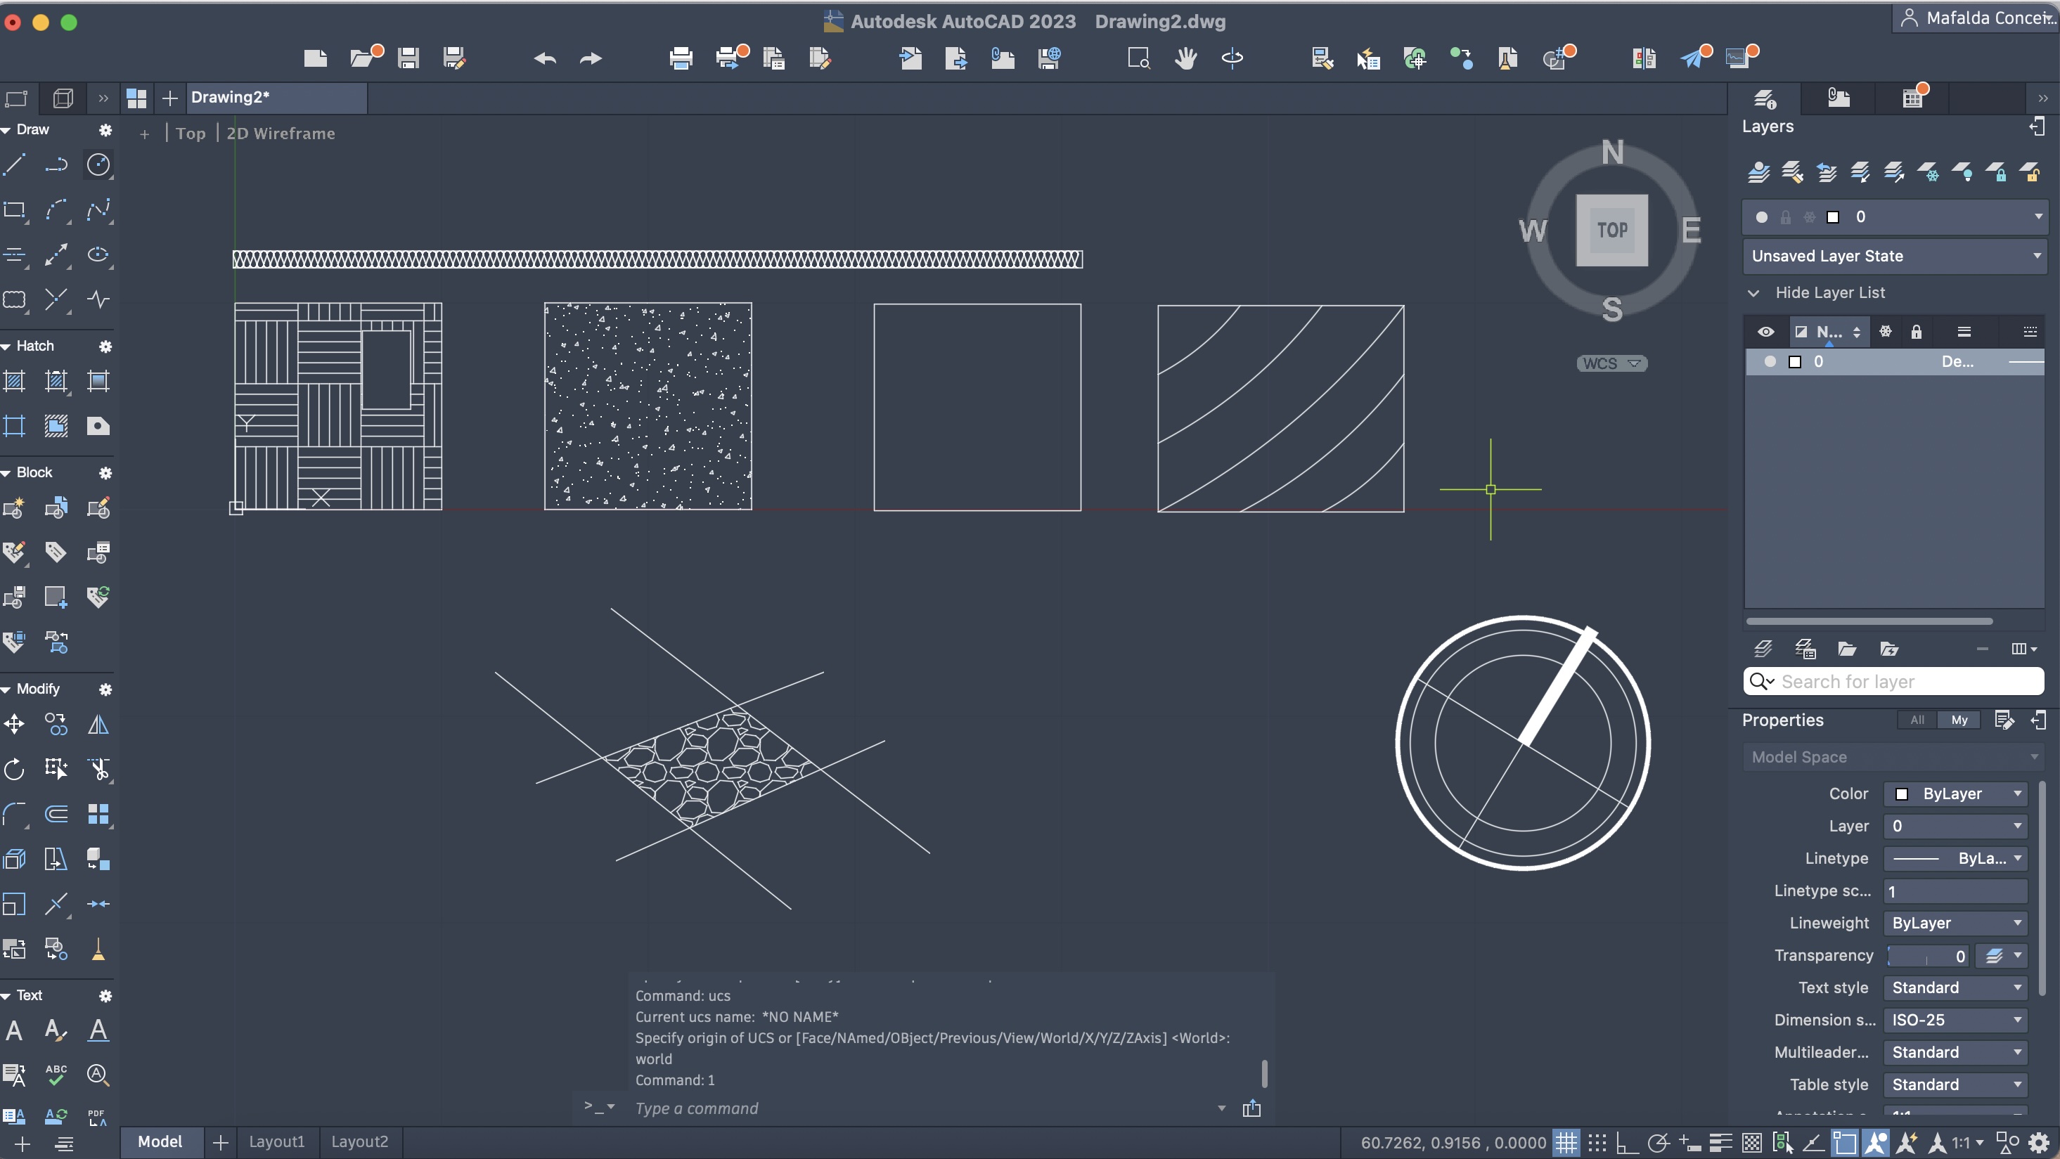This screenshot has height=1159, width=2060.
Task: Click the Color ByLayer swatch
Action: click(1902, 794)
